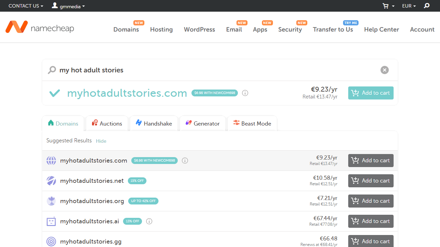The height and width of the screenshot is (247, 440).
Task: Click the 13% OFF badge for .ai
Action: click(x=133, y=221)
